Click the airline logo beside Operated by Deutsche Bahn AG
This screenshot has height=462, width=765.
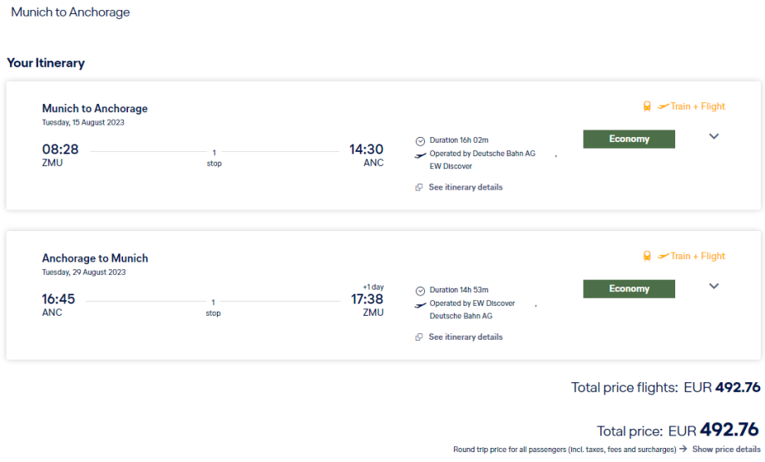pos(420,155)
